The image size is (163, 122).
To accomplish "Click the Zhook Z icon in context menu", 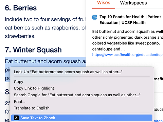I will pyautogui.click(x=16, y=118).
